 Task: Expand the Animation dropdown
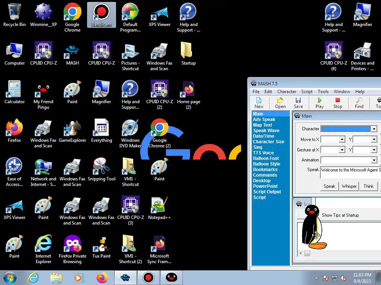tap(374, 160)
